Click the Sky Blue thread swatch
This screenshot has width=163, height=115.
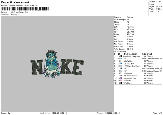click(121, 63)
